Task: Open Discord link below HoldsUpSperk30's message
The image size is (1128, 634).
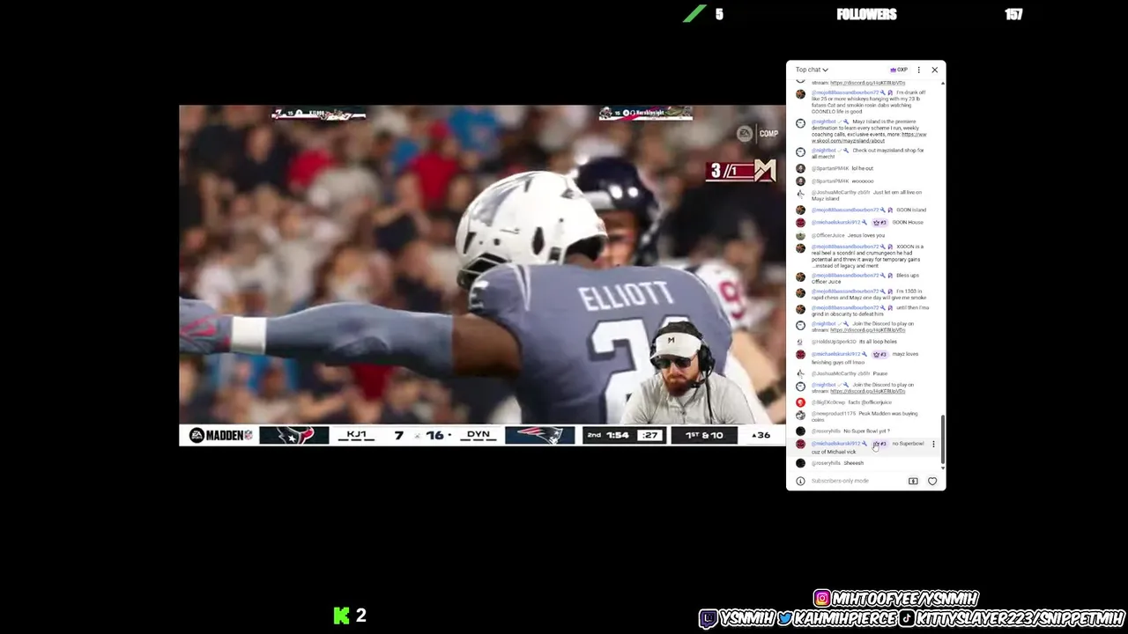Action: (x=867, y=330)
